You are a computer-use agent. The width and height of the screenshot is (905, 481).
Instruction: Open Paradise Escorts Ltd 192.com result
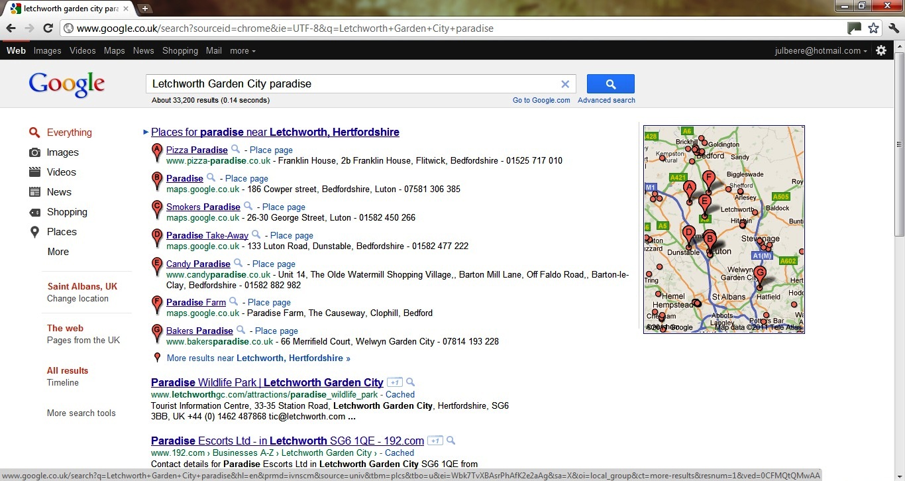(x=288, y=441)
